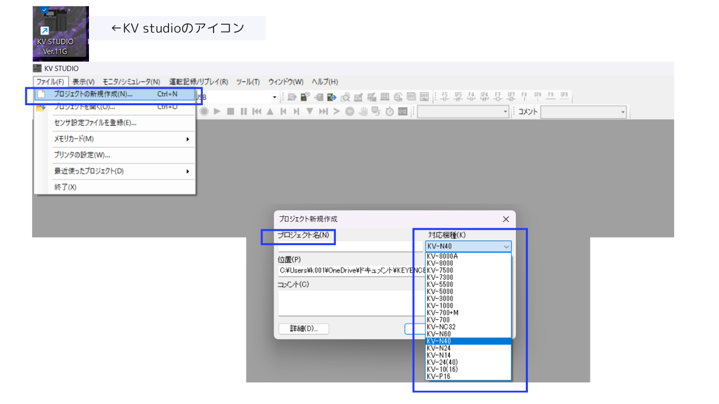The image size is (719, 404).
Task: Open the 表示(V) menu
Action: (x=83, y=82)
